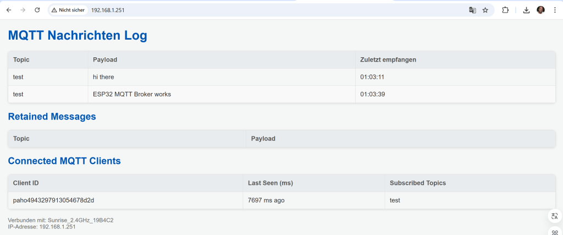Click the "Nicht sicher" security warning chip
563x235 pixels.
point(69,10)
